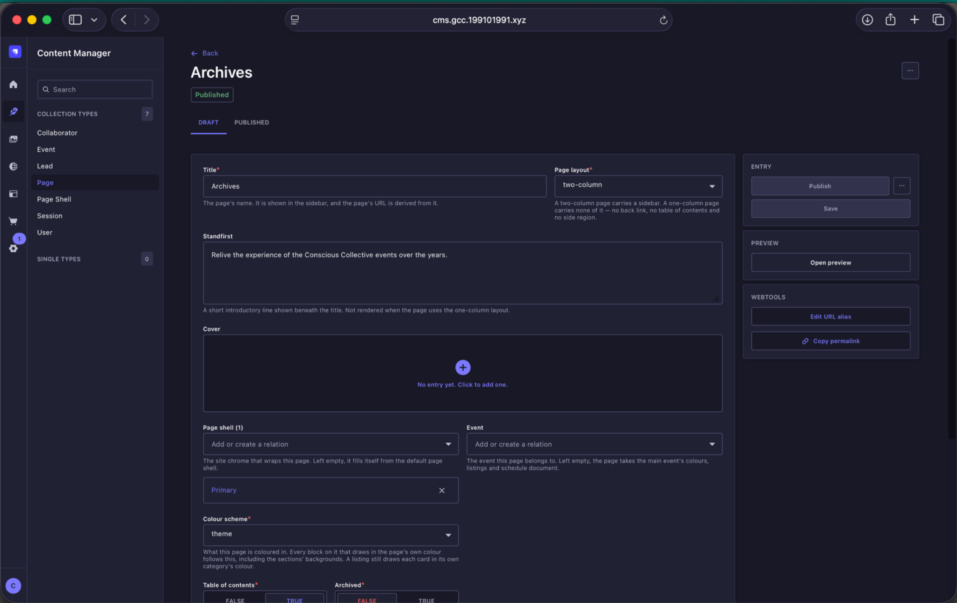Click Open preview button
Screen dimensions: 957x603
830,262
